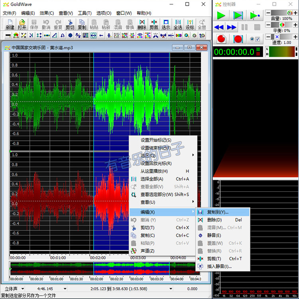Toggle the controller properties checkbox icon
Viewport: 299px width, 299px height.
coord(255,39)
